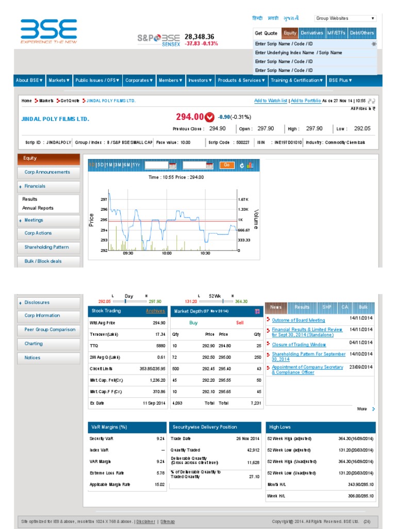Click the Market Depth grid icon
The width and height of the screenshot is (396, 529).
coord(257,312)
